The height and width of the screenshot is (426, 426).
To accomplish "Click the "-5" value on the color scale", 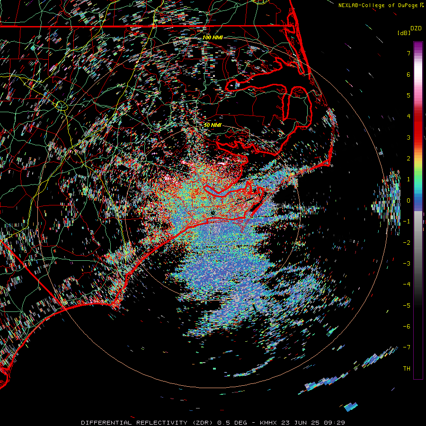I will click(x=407, y=306).
